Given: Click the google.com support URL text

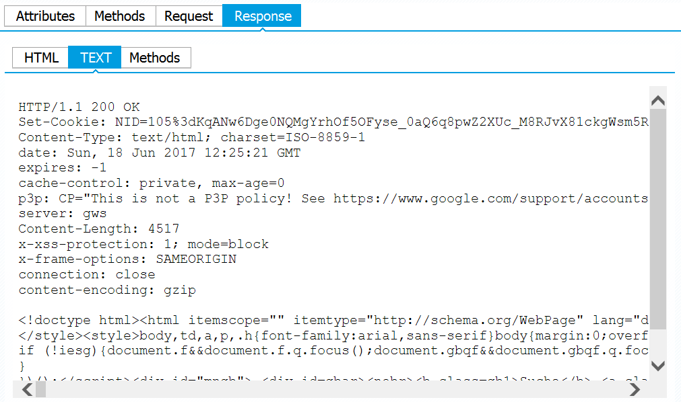Looking at the screenshot, I should 491,198.
